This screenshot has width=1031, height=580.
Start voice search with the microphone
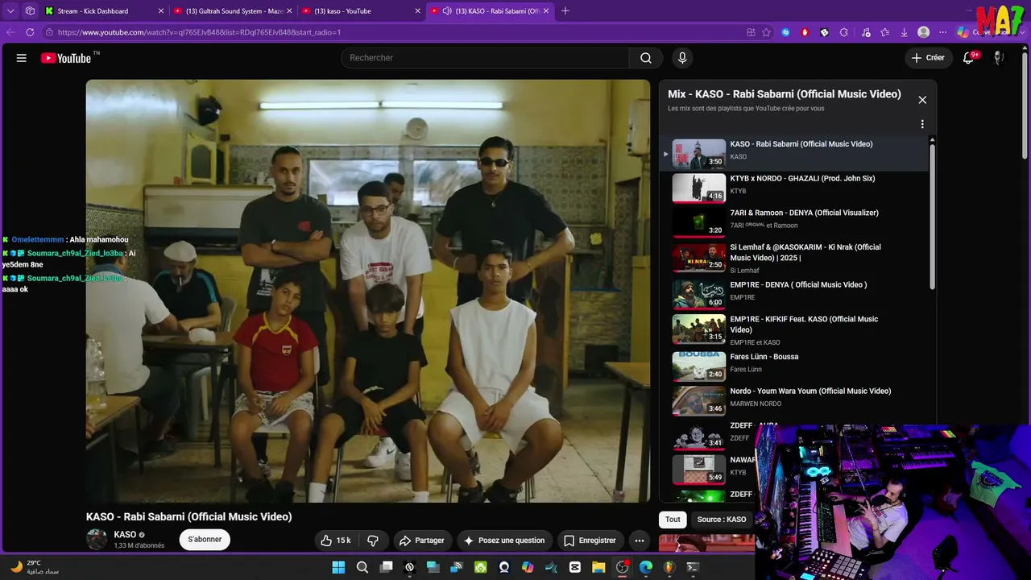click(682, 58)
